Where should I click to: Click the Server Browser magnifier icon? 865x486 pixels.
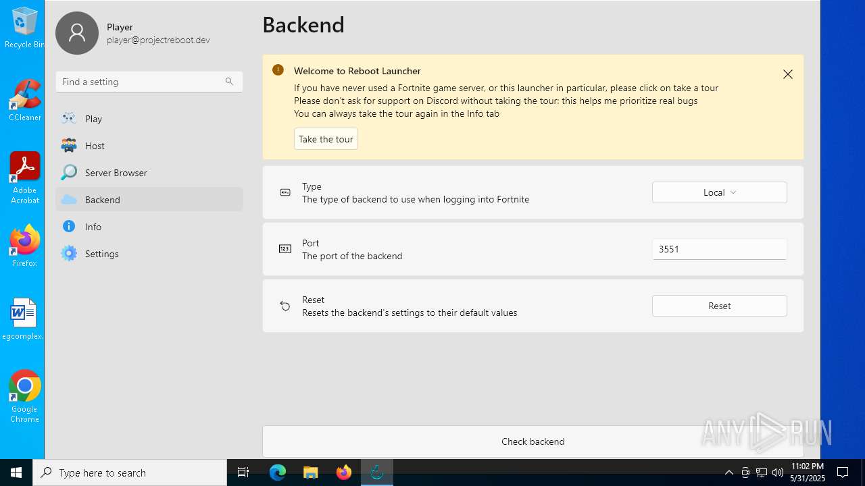[69, 172]
